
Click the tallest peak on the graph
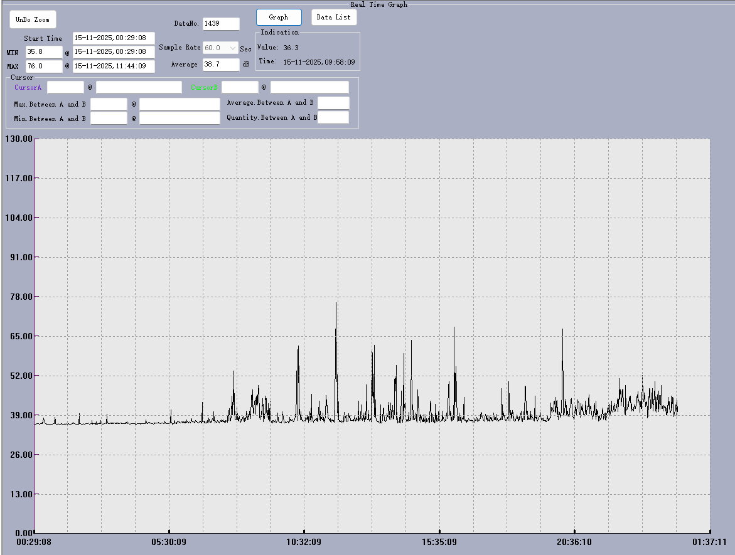(x=336, y=304)
